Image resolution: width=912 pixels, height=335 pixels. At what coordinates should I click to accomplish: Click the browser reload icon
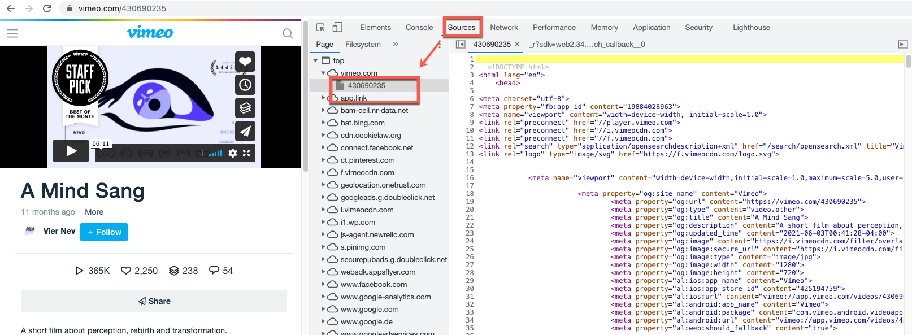tap(47, 8)
